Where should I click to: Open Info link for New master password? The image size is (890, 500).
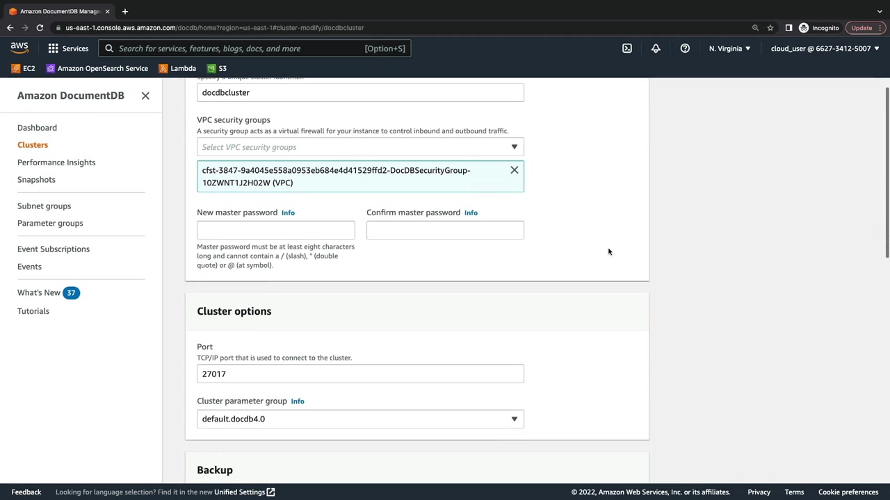tap(288, 212)
